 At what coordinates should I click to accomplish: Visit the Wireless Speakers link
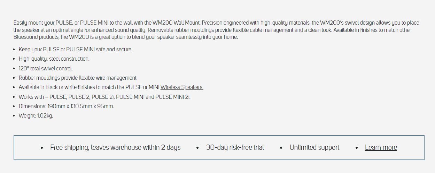pyautogui.click(x=182, y=87)
